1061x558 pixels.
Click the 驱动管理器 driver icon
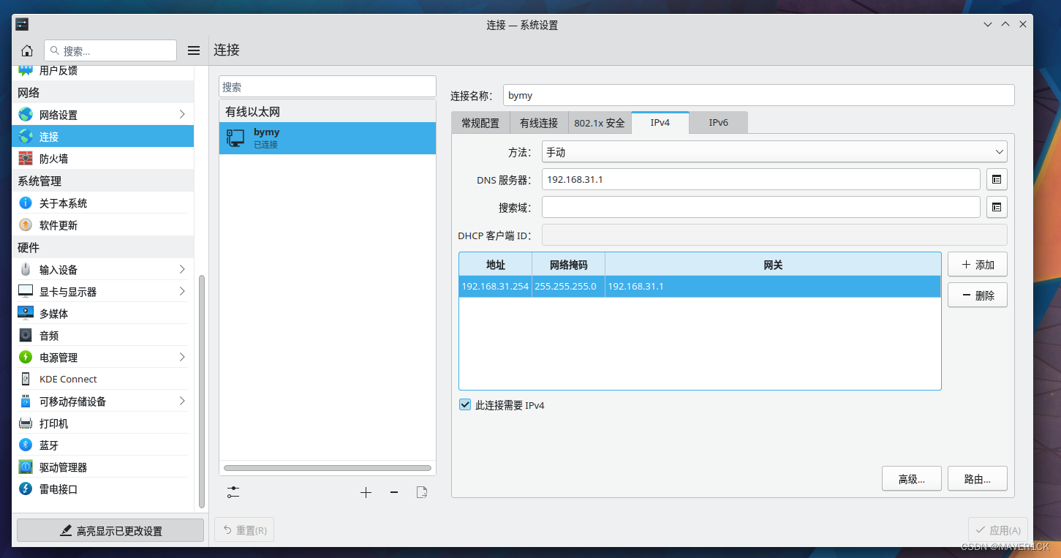(x=26, y=467)
